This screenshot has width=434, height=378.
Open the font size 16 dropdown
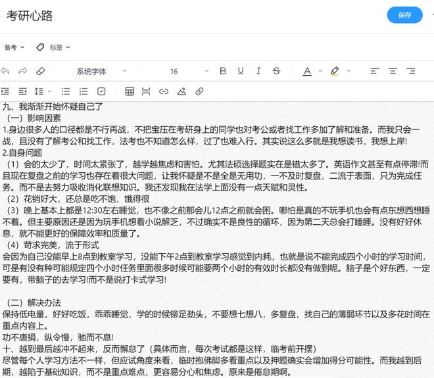pyautogui.click(x=189, y=72)
